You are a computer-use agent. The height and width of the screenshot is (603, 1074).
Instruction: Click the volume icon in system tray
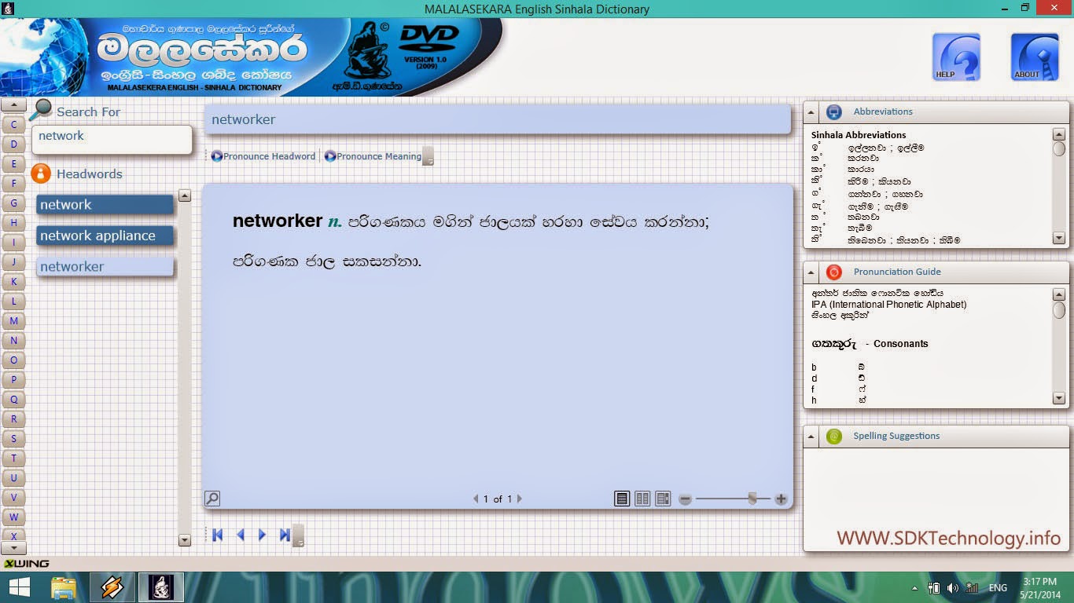[x=953, y=587]
